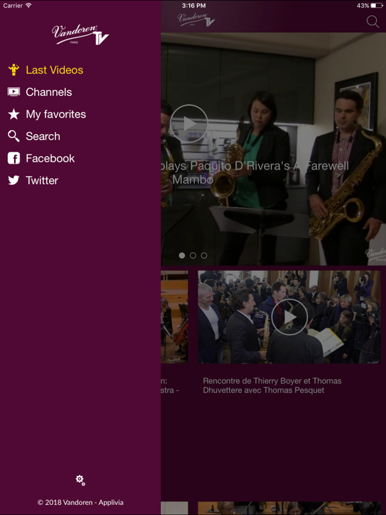This screenshot has height=515, width=386.
Task: Select the third carousel page dot
Action: pos(204,255)
